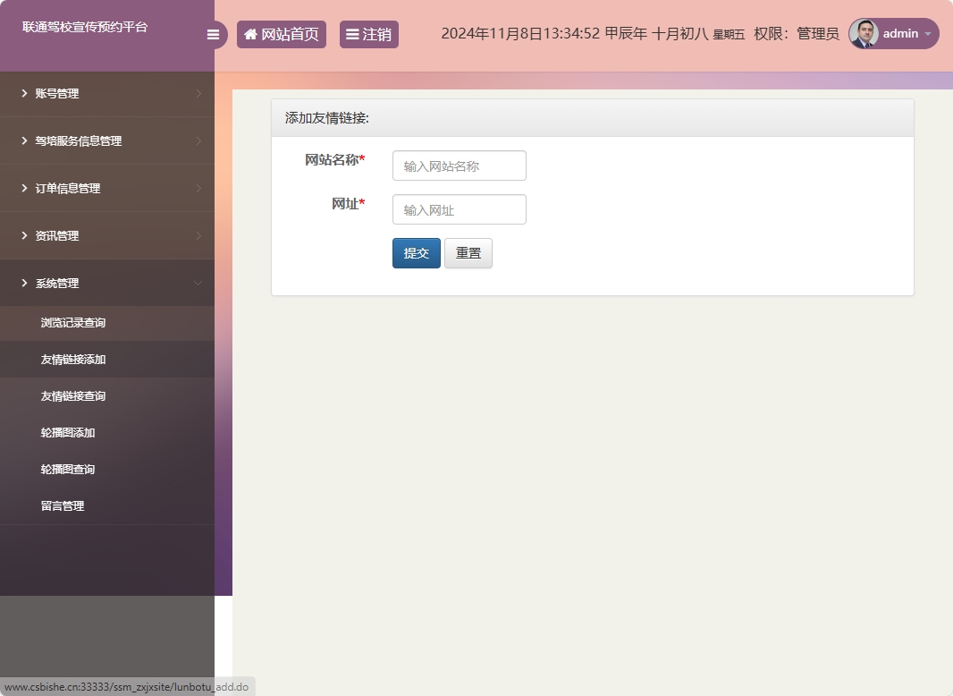This screenshot has height=696, width=953.
Task: Collapse the 系统管理 menu
Action: coord(107,283)
